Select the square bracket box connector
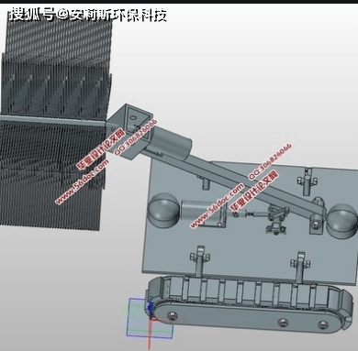 click(129, 131)
